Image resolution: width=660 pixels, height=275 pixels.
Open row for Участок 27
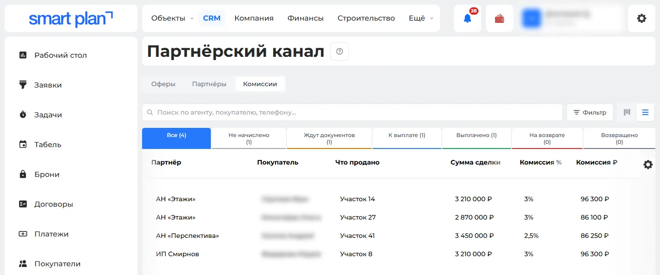pyautogui.click(x=358, y=217)
